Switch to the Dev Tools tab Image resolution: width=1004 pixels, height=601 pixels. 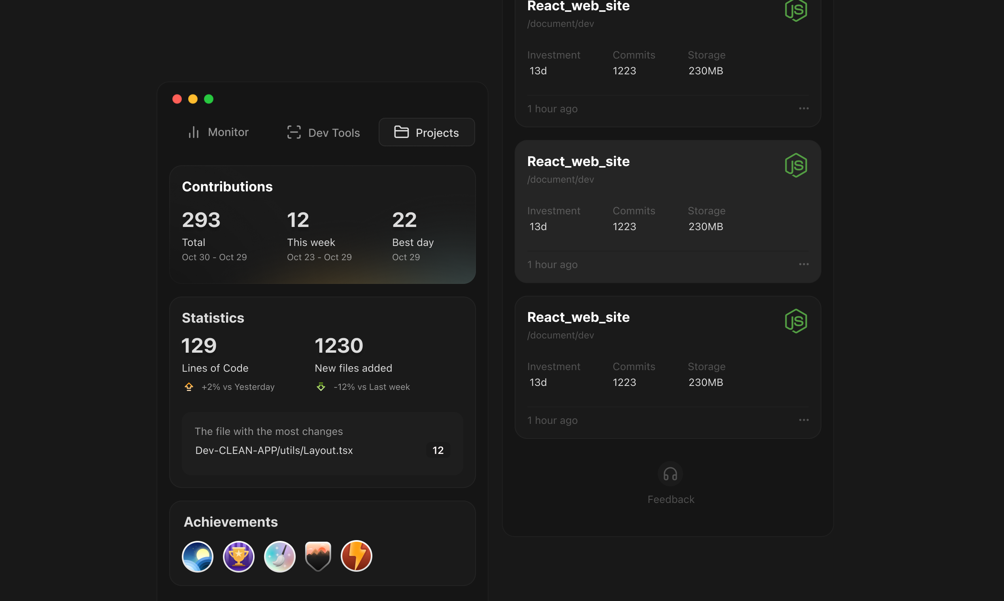click(323, 132)
